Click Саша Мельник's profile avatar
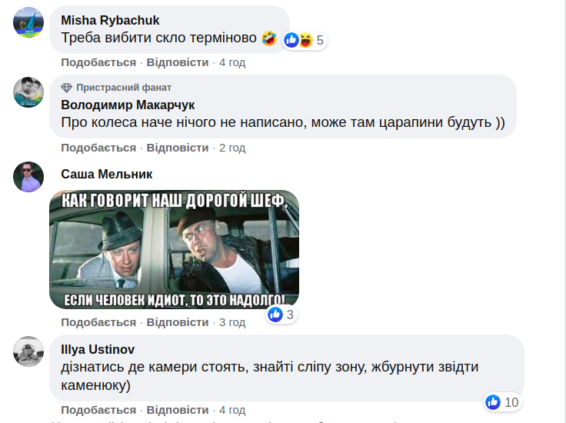 [28, 177]
